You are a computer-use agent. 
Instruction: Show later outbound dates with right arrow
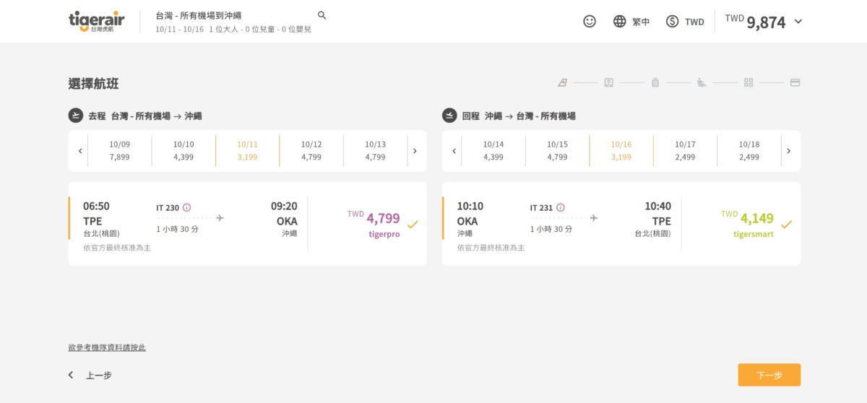[x=415, y=151]
